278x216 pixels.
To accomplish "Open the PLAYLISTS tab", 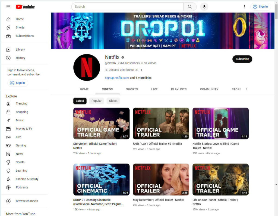I will point(179,89).
